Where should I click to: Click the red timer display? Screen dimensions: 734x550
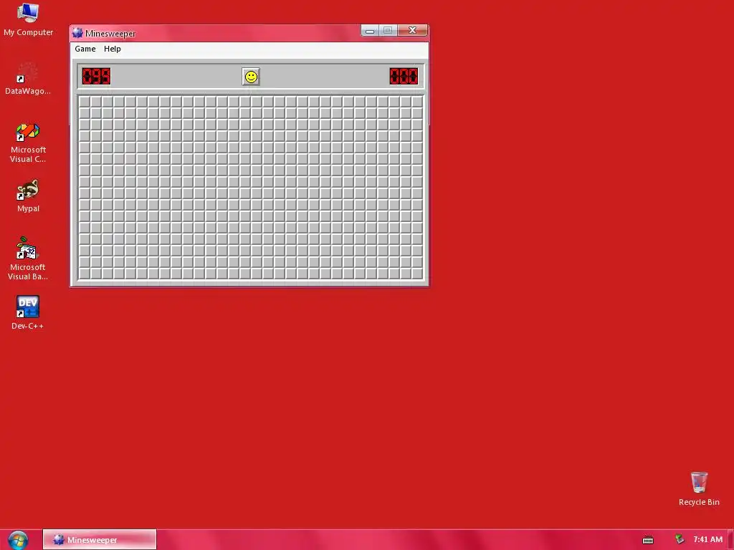click(x=404, y=76)
